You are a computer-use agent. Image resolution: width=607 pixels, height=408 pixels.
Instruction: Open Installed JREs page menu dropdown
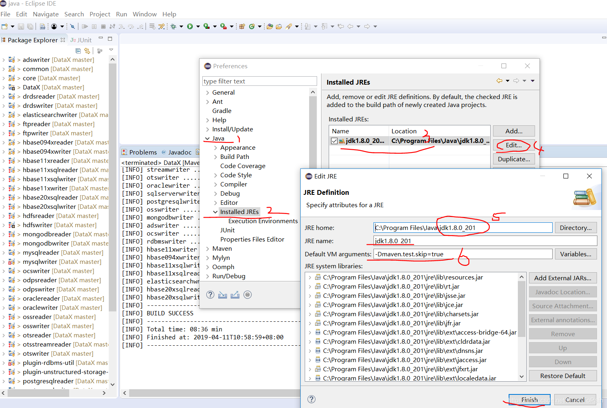pyautogui.click(x=533, y=81)
